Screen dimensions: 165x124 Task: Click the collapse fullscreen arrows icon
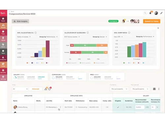point(161,13)
